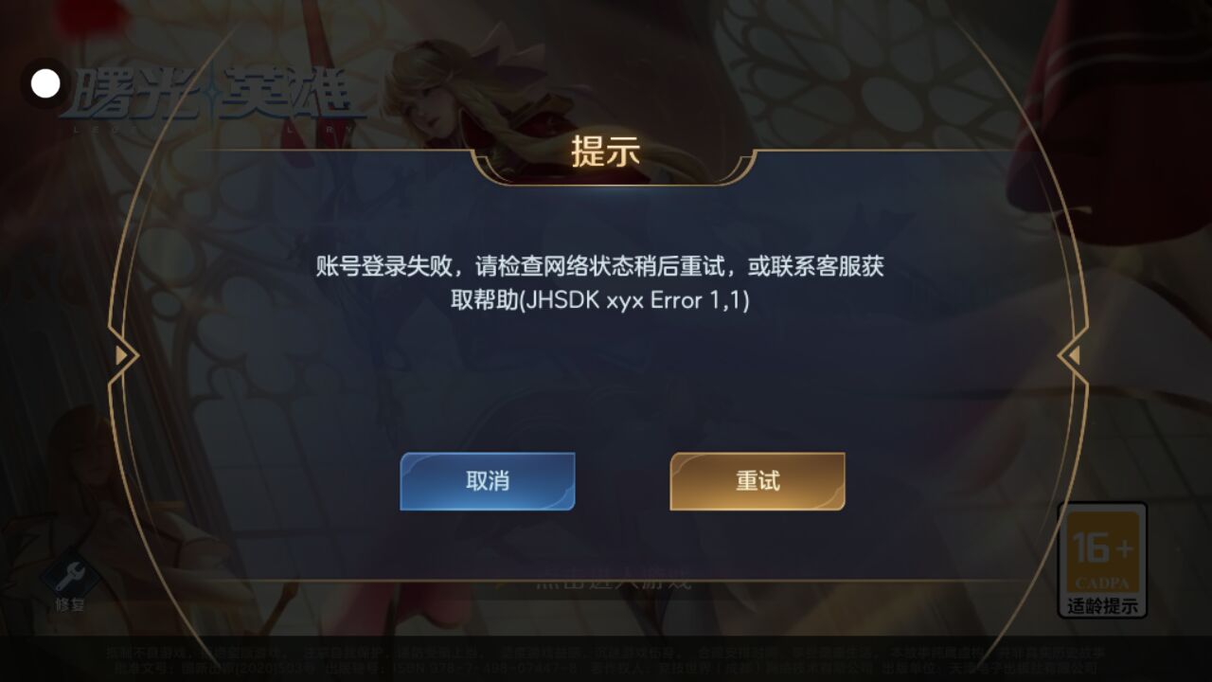
Task: Open the 16+ CADPA age rating badge
Action: click(x=1102, y=561)
